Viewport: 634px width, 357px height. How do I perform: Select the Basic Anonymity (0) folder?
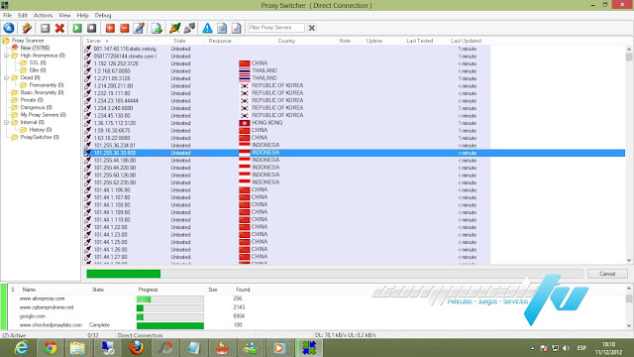(42, 92)
